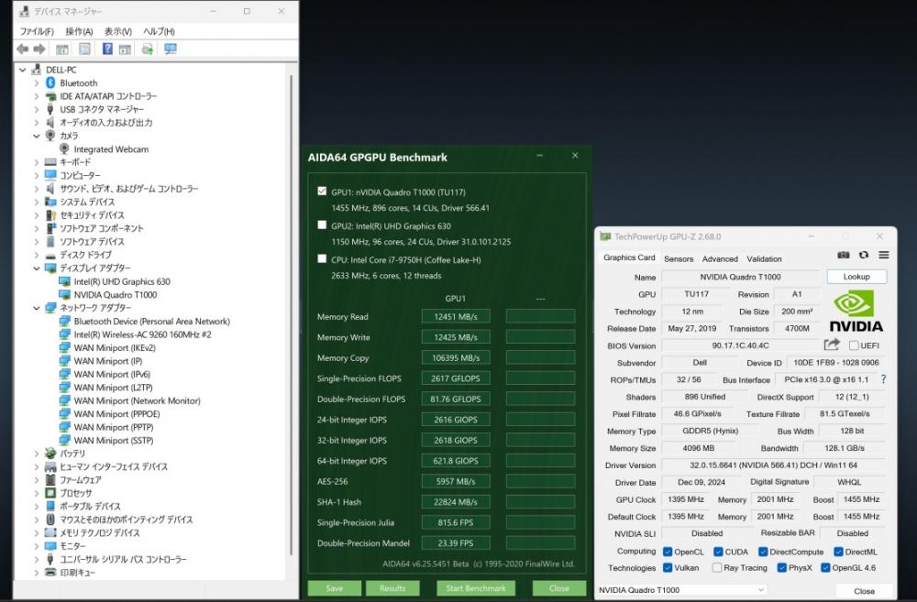Screen dimensions: 917x602
Task: Select Intel(R) UHD Graphics 630 display adapter
Action: (122, 281)
